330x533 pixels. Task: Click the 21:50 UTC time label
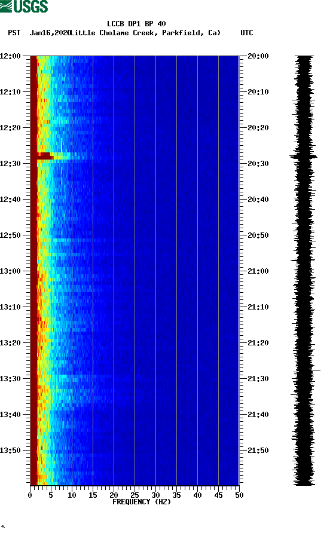(258, 451)
